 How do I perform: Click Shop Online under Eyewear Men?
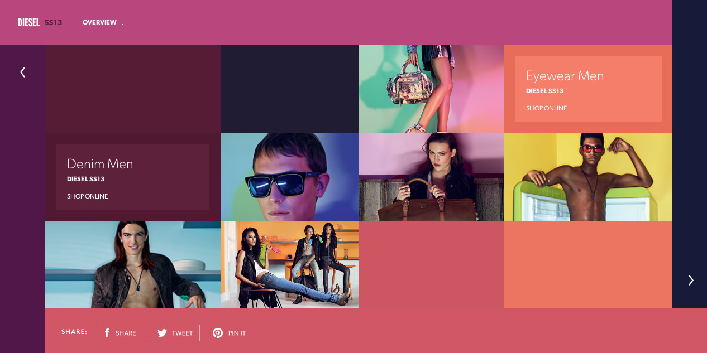pos(546,108)
